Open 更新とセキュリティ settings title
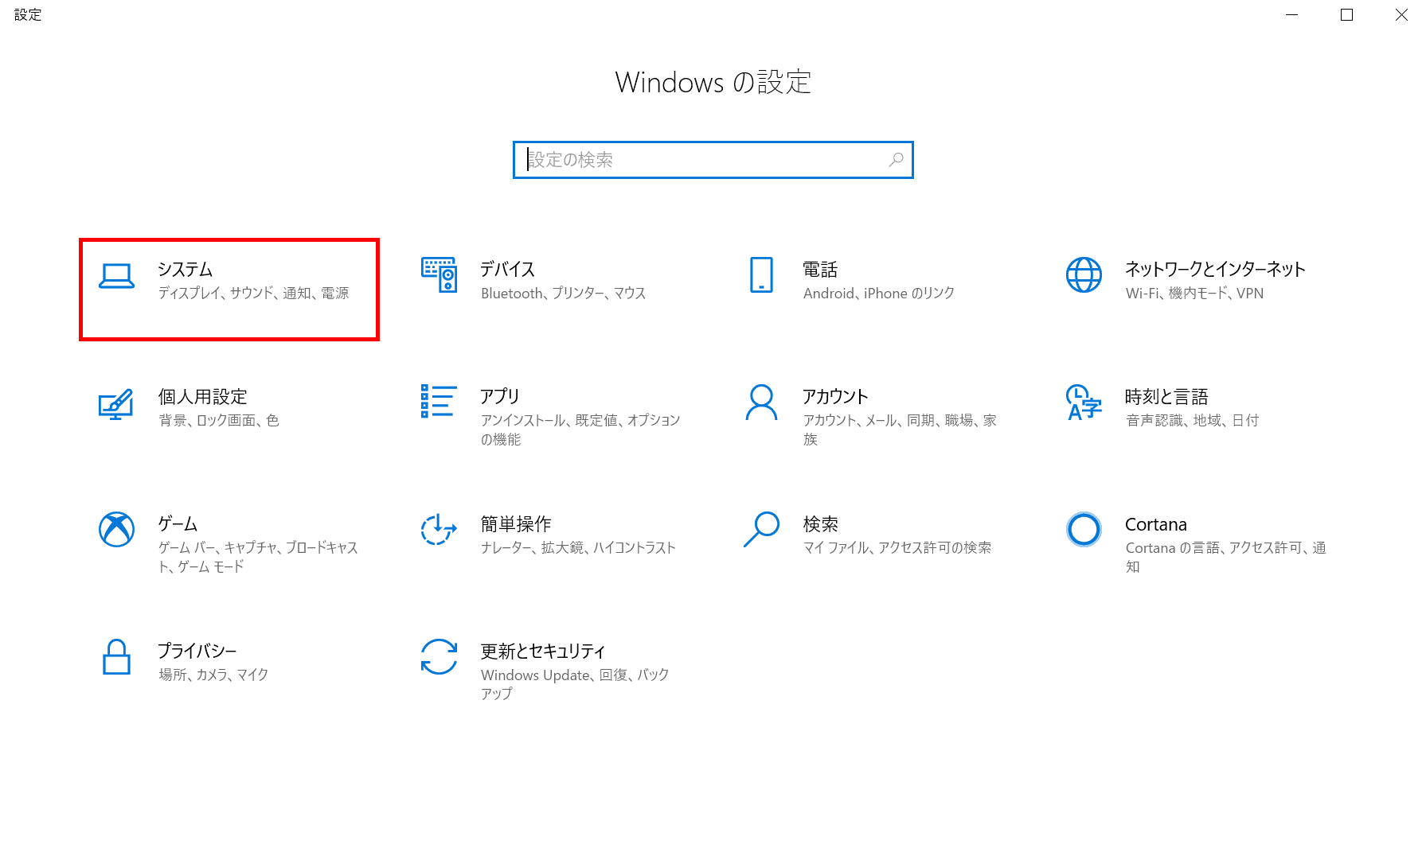This screenshot has height=848, width=1426. [543, 652]
